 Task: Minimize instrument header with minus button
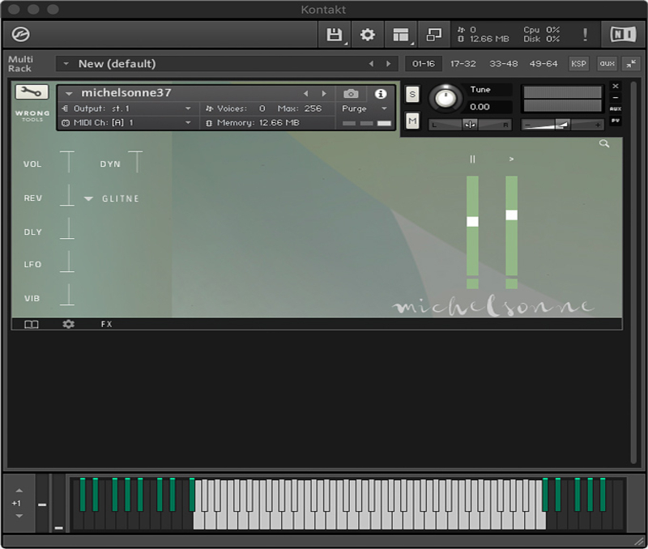pyautogui.click(x=616, y=97)
